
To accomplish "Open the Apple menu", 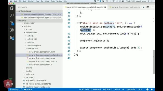I will tap(11, 1).
